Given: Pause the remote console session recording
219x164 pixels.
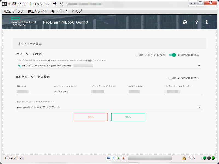Looking at the screenshot, I should coord(113,158).
